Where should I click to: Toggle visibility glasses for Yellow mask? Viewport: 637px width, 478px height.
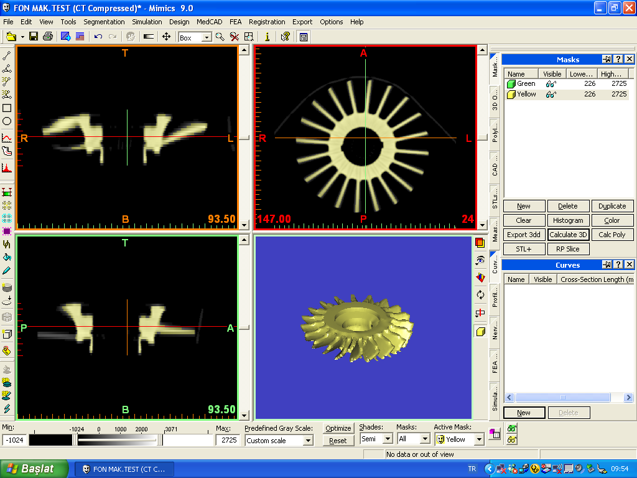[551, 95]
